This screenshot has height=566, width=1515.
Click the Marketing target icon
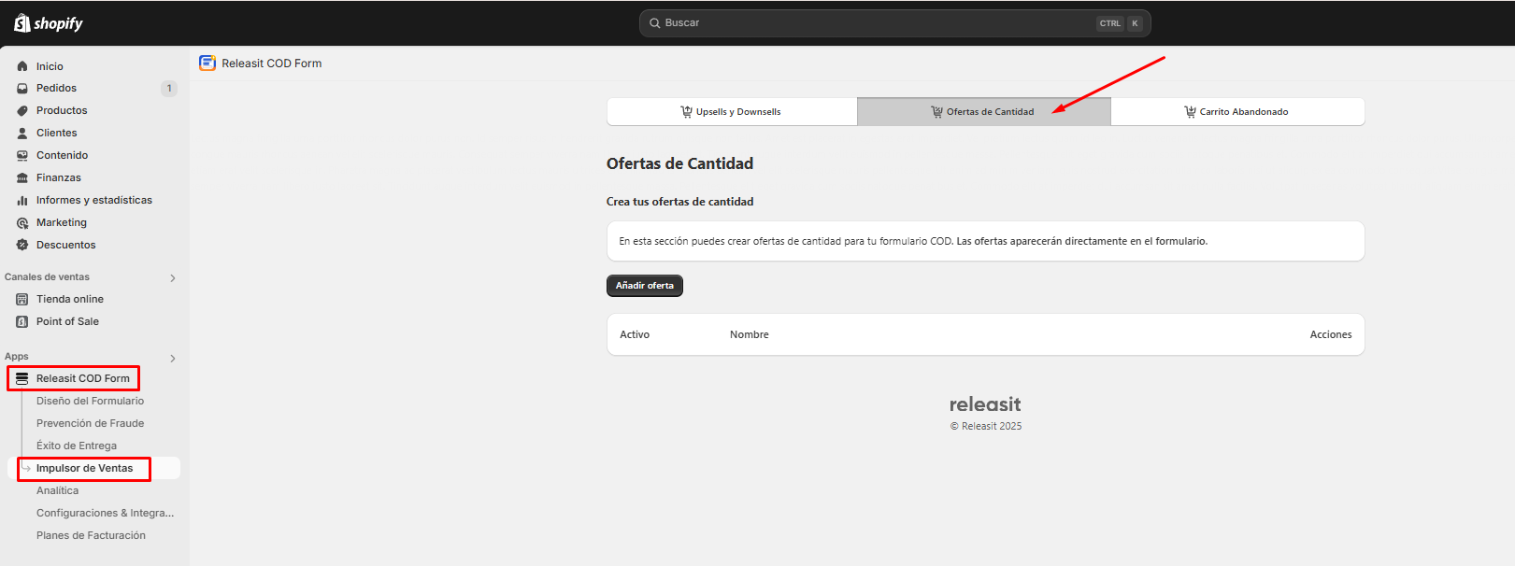[x=22, y=223]
